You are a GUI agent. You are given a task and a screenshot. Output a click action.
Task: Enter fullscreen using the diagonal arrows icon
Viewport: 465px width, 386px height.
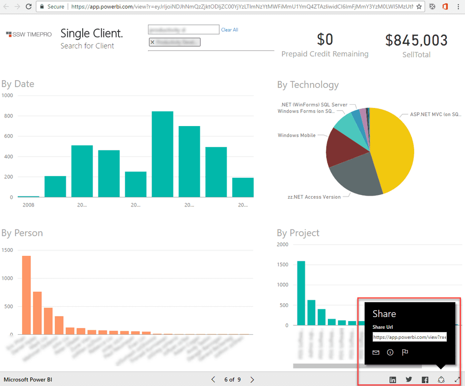tap(457, 380)
